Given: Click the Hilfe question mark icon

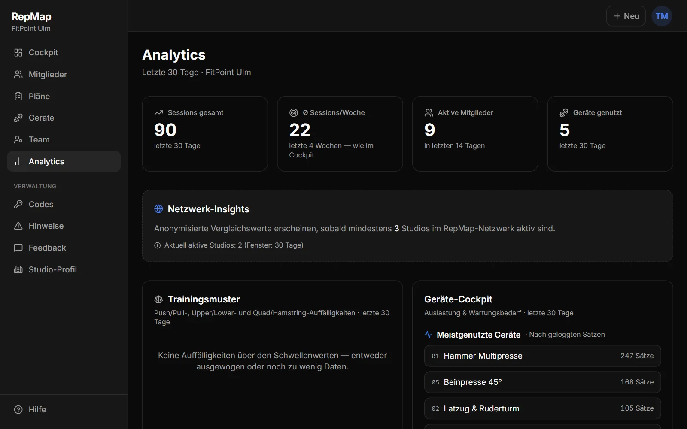Looking at the screenshot, I should [x=18, y=410].
